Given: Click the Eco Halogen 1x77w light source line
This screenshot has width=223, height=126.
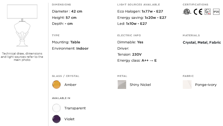Looking at the screenshot, I should pos(140,11).
